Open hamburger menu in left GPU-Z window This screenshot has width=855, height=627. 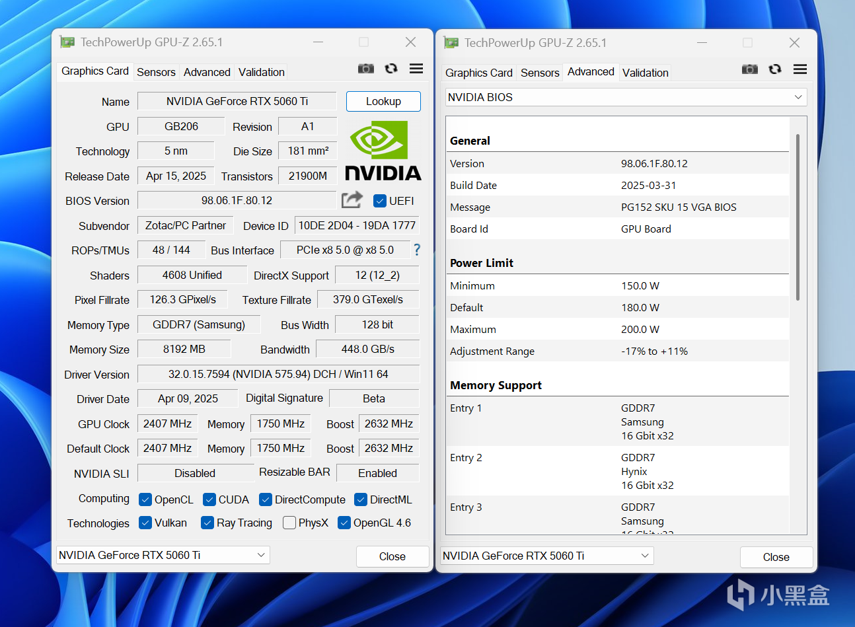(x=416, y=69)
